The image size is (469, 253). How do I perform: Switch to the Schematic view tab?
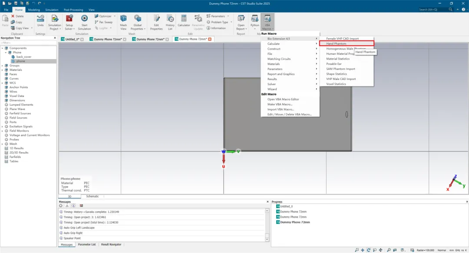92,196
